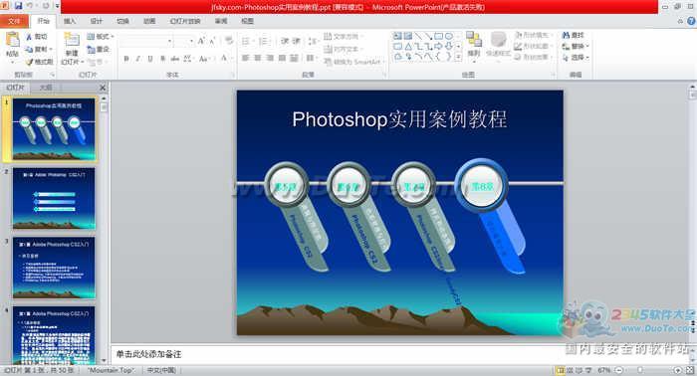Open the Insert (插入) ribbon tab

pos(70,21)
